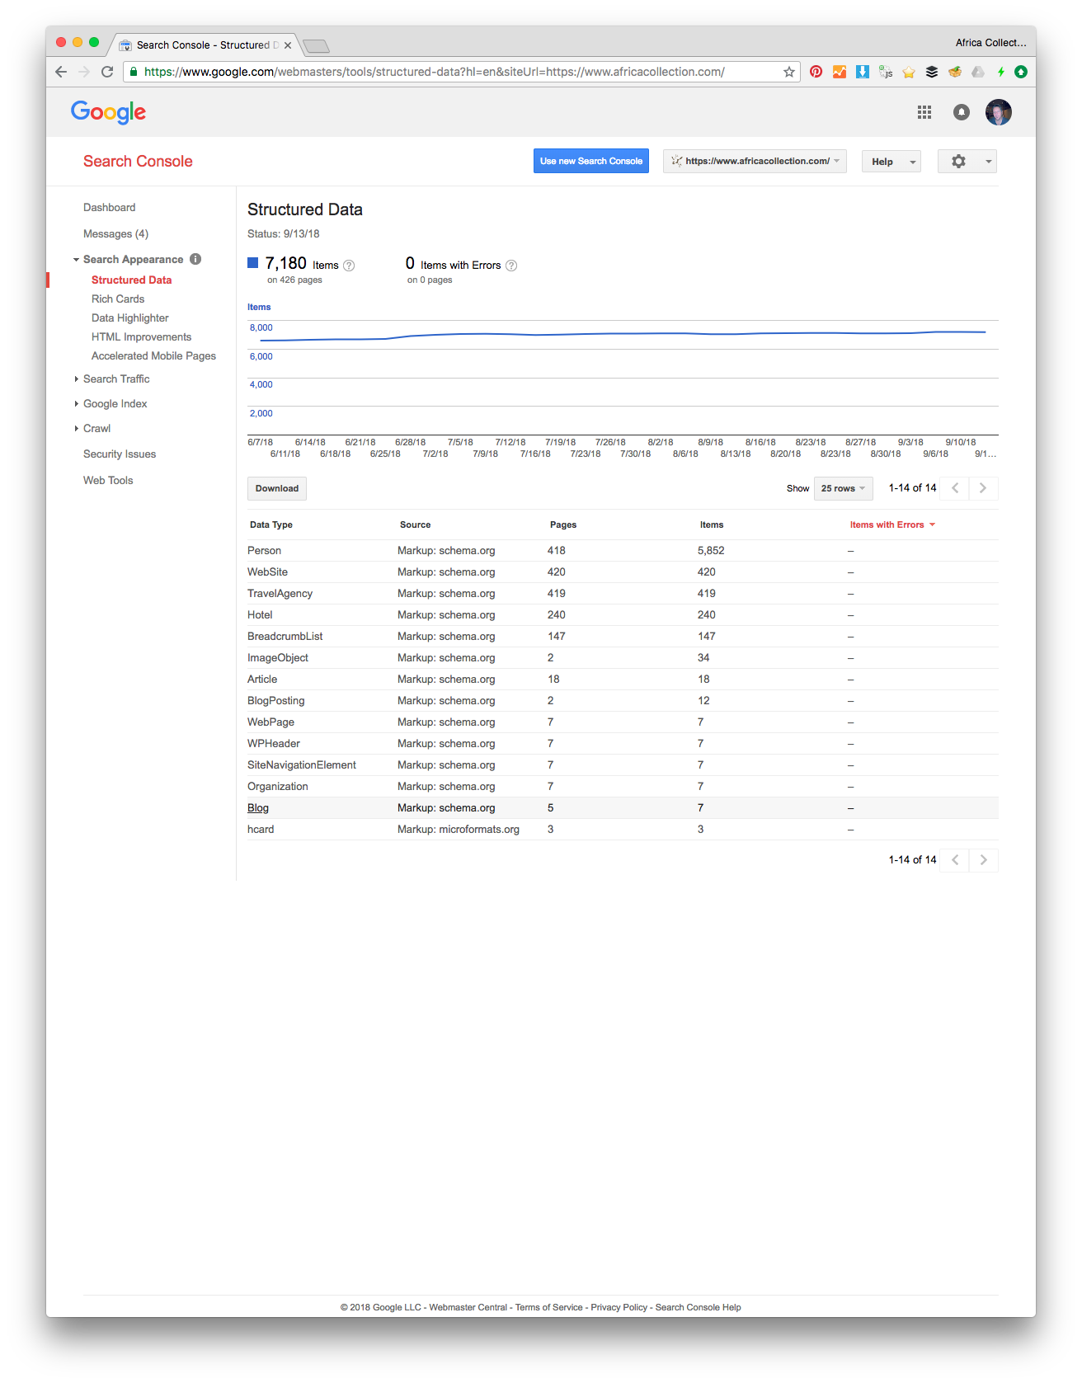Open the Google apps grid
Screen dimensions: 1082x1383
(924, 112)
